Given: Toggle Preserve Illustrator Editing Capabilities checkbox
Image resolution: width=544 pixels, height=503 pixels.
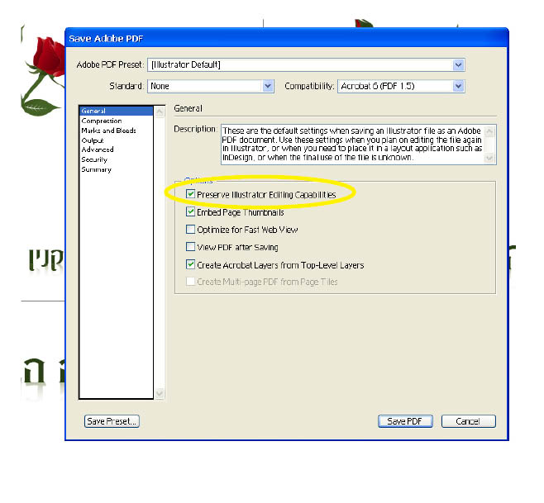Looking at the screenshot, I should click(x=190, y=194).
